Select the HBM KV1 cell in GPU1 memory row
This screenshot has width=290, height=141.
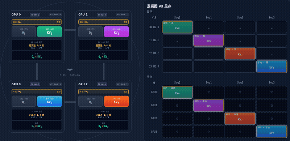[209, 105]
